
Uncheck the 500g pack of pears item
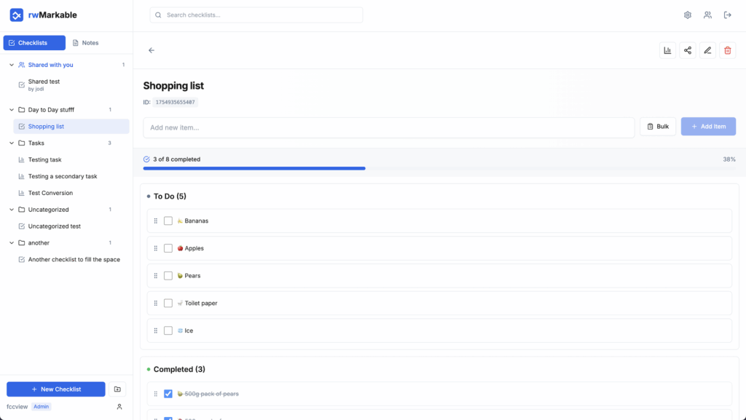[168, 394]
